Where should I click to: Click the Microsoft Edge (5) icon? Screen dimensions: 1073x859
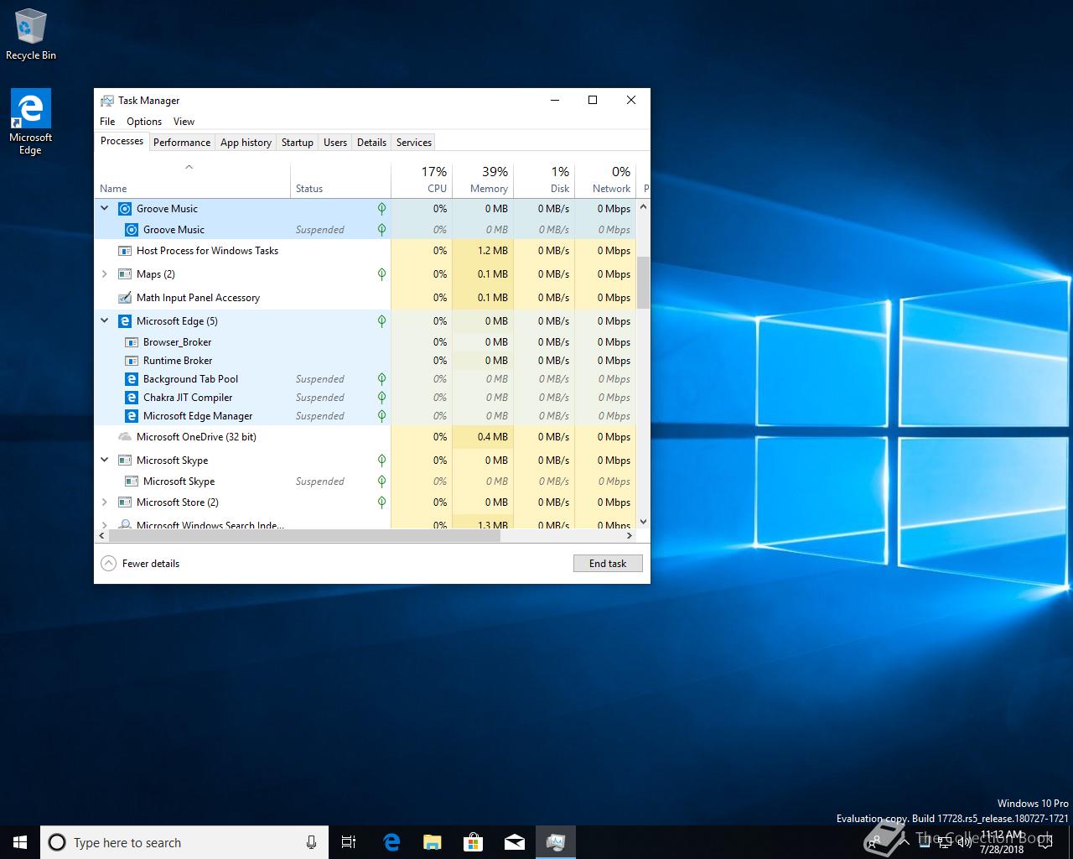pyautogui.click(x=125, y=321)
